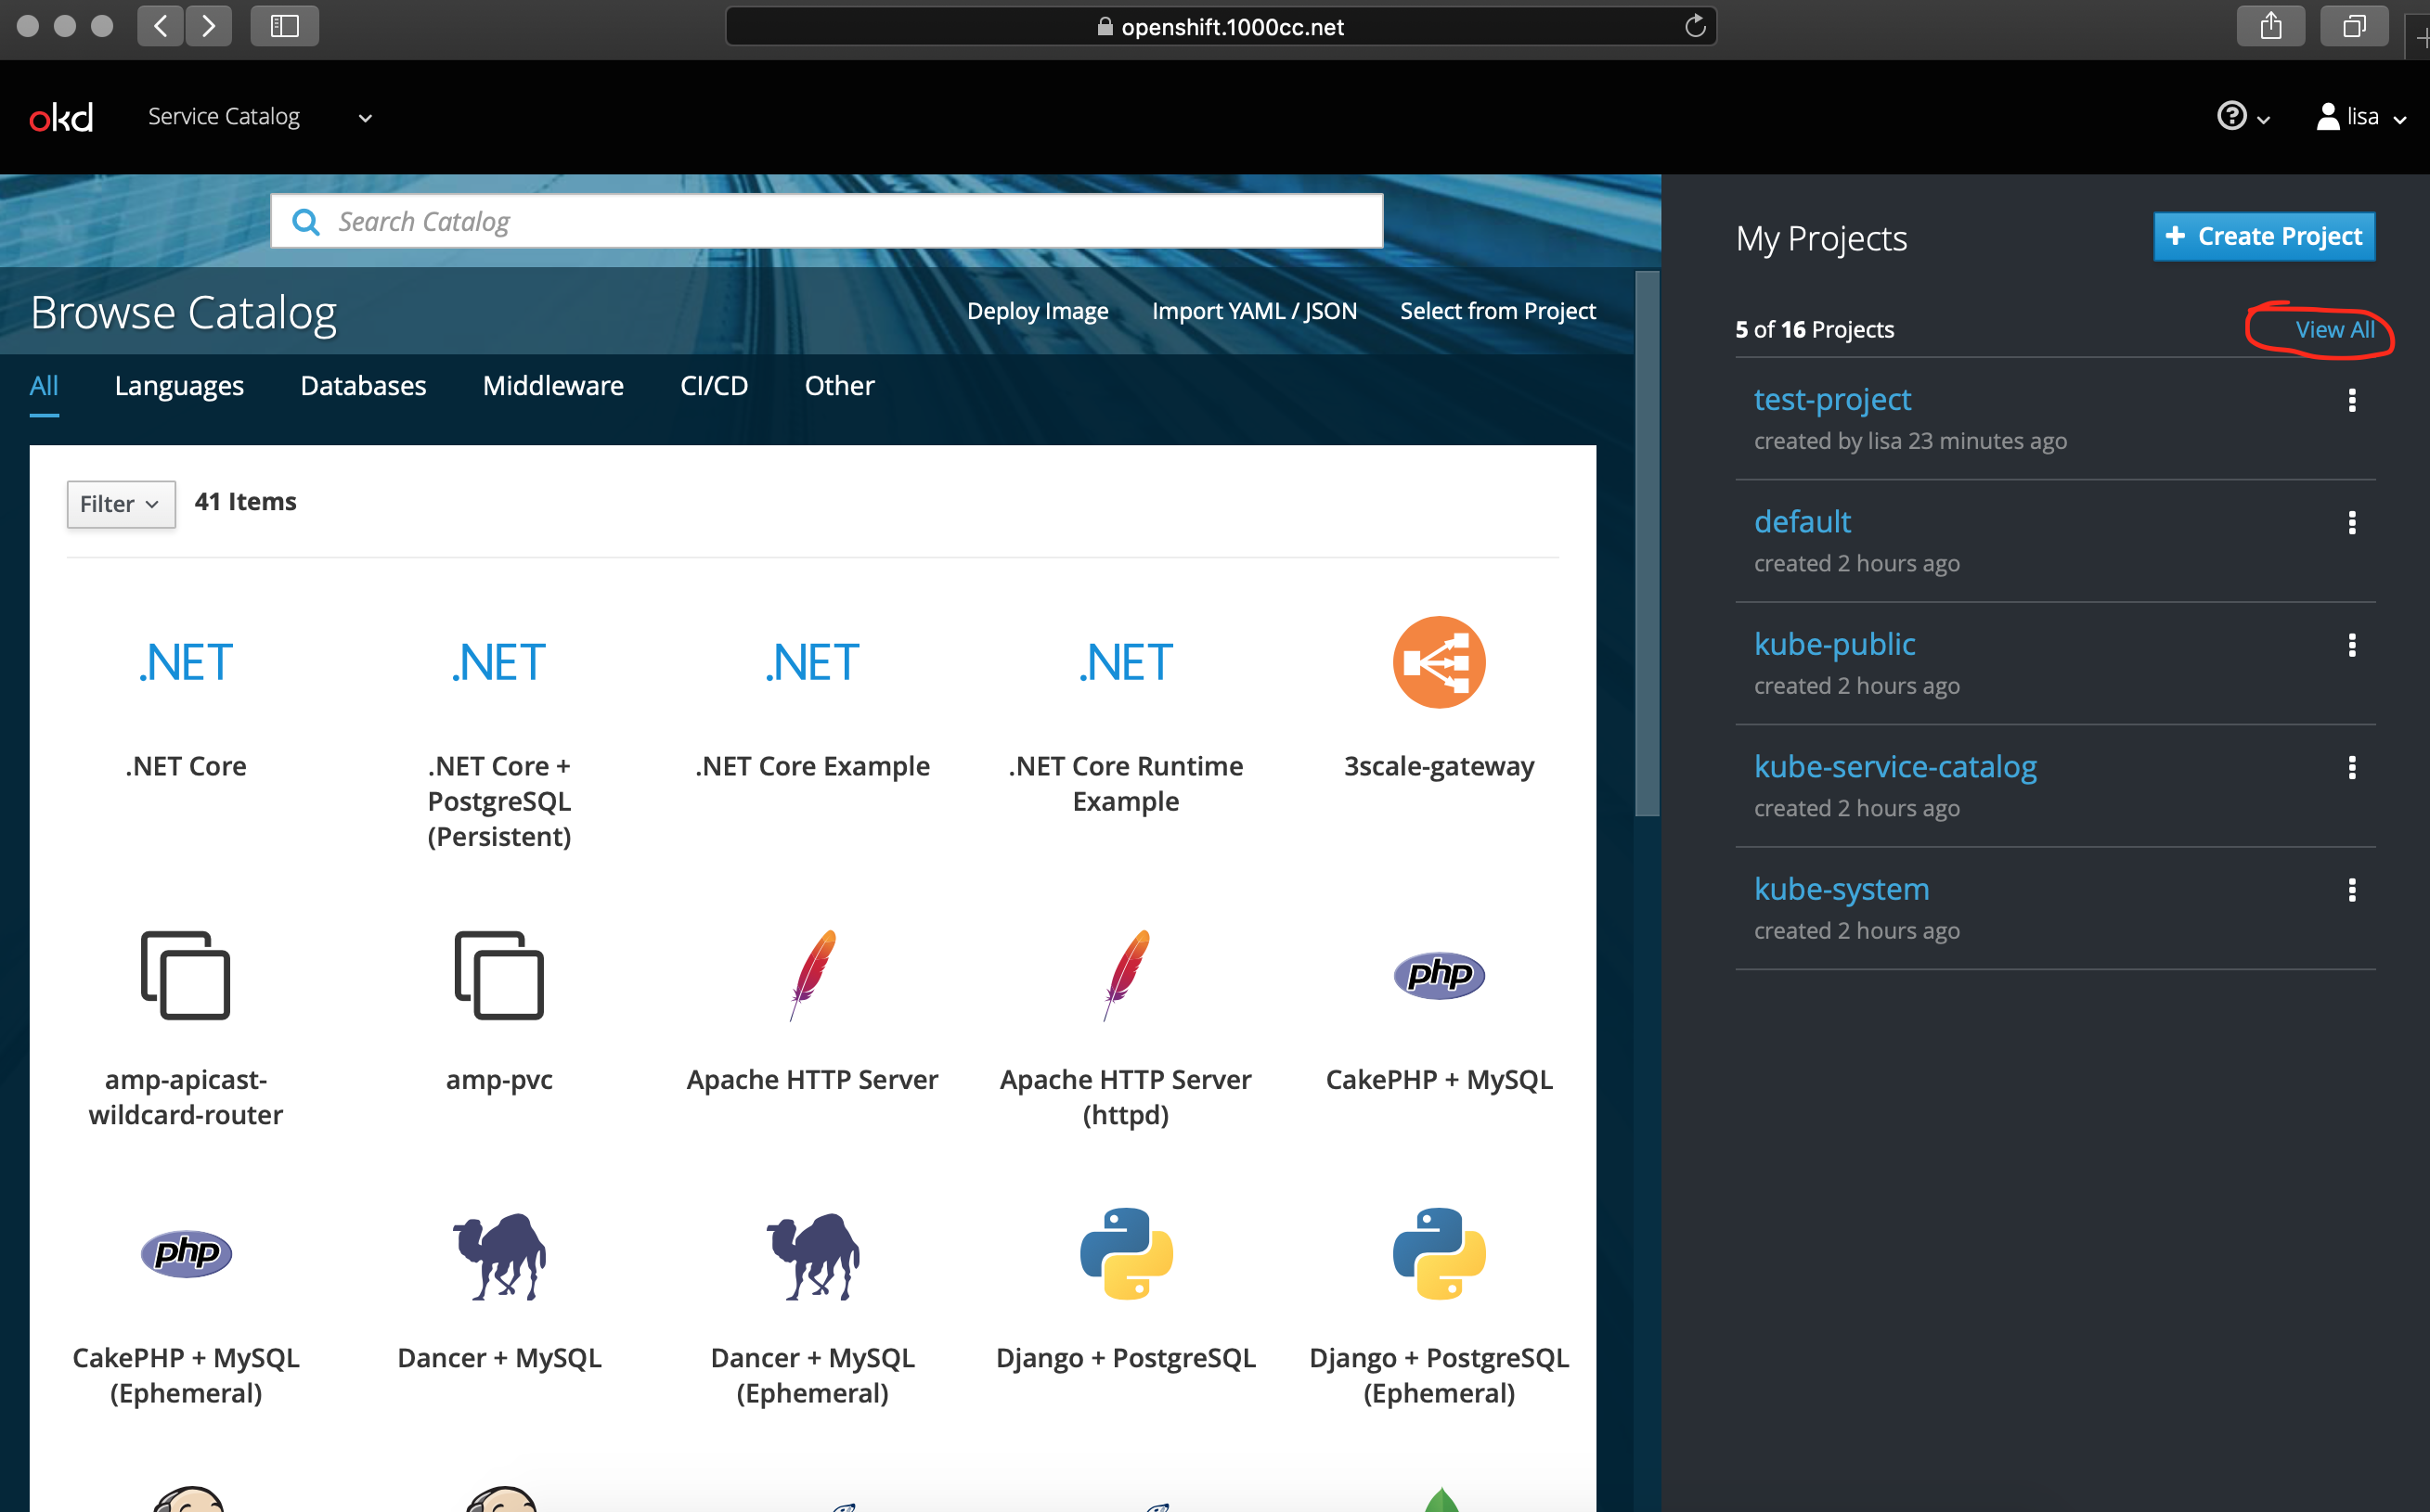Go back with the browser back arrow
This screenshot has width=2430, height=1512.
pyautogui.click(x=160, y=26)
